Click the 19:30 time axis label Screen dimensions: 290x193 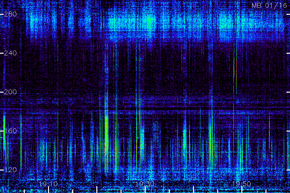point(145,184)
